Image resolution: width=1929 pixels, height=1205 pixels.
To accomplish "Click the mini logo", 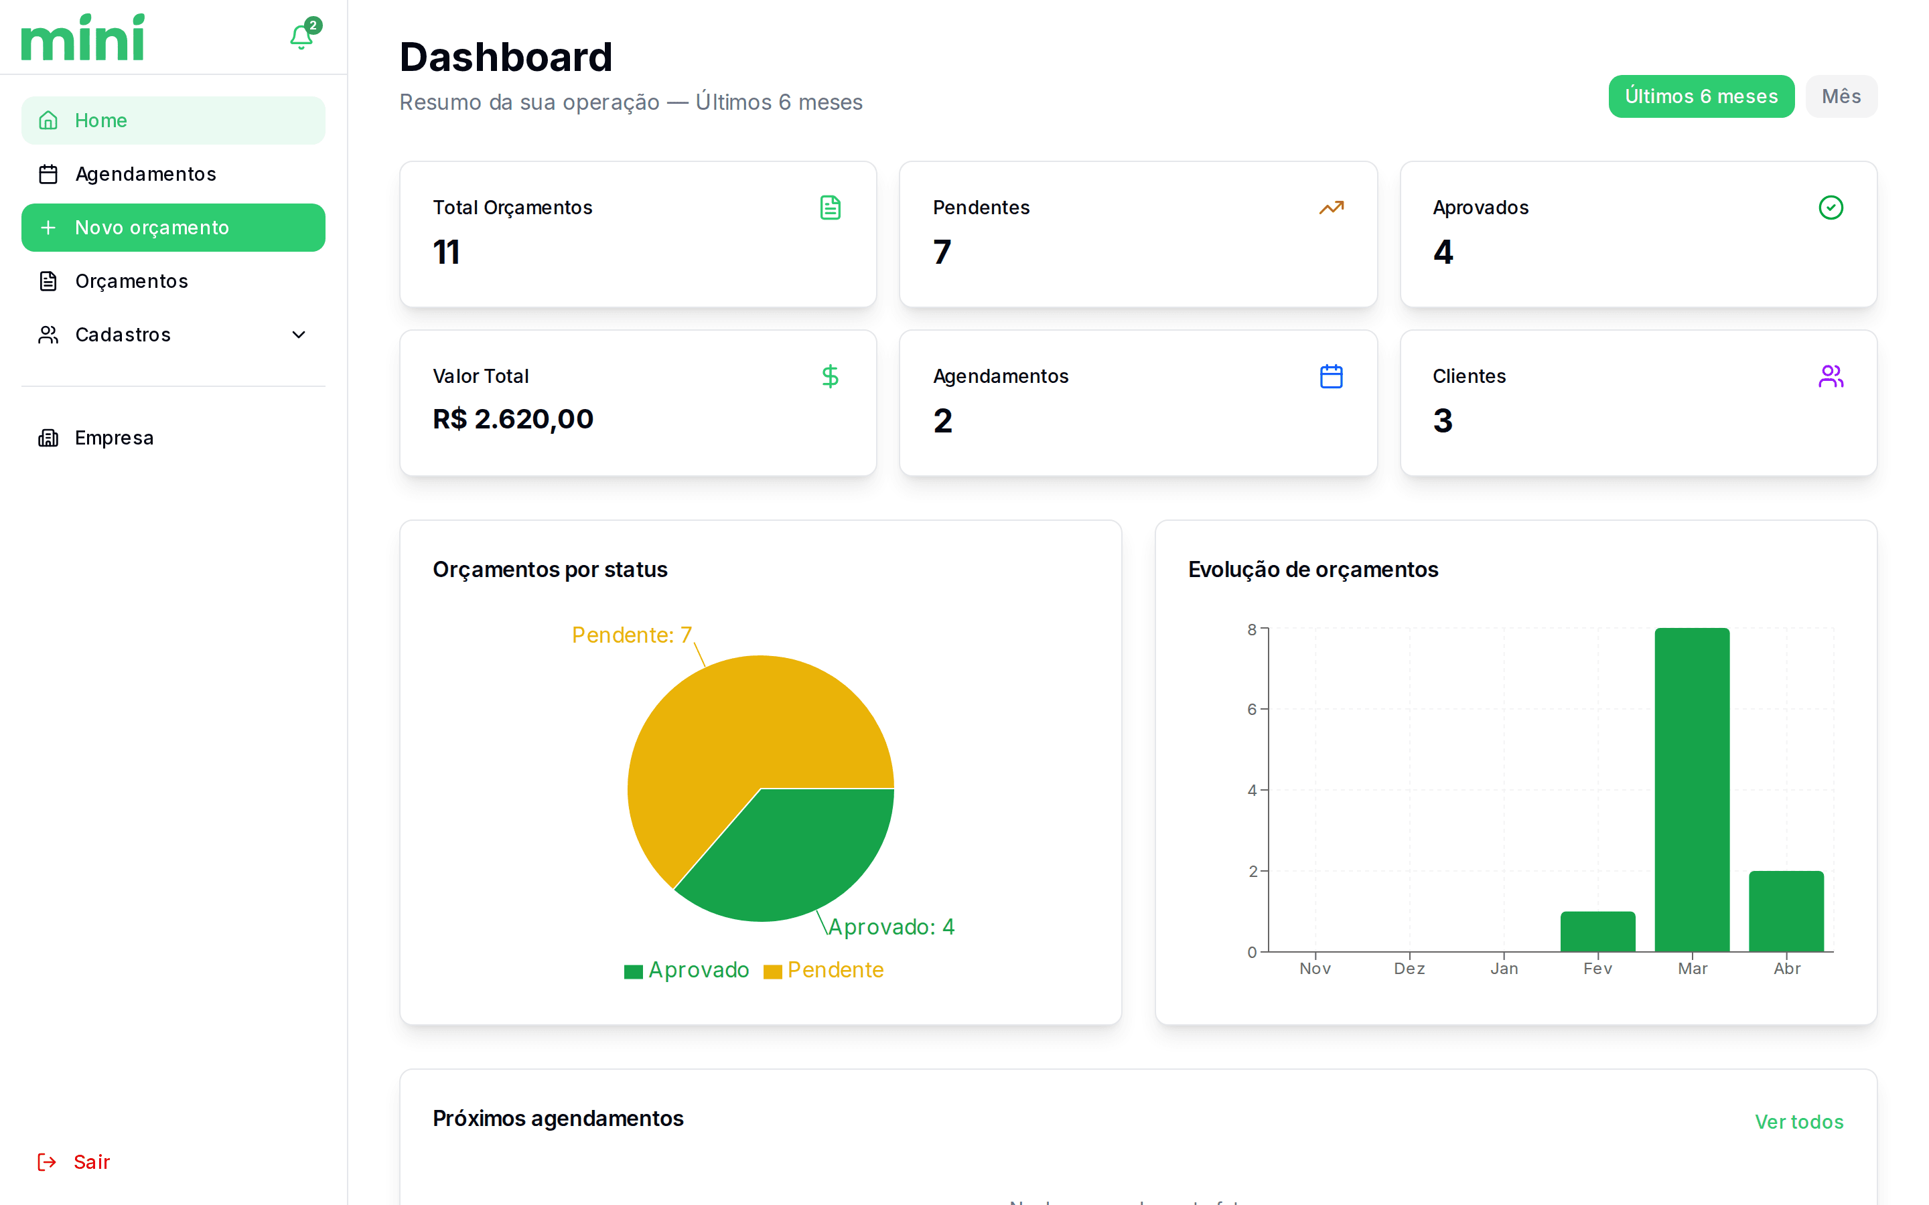I will tap(83, 37).
